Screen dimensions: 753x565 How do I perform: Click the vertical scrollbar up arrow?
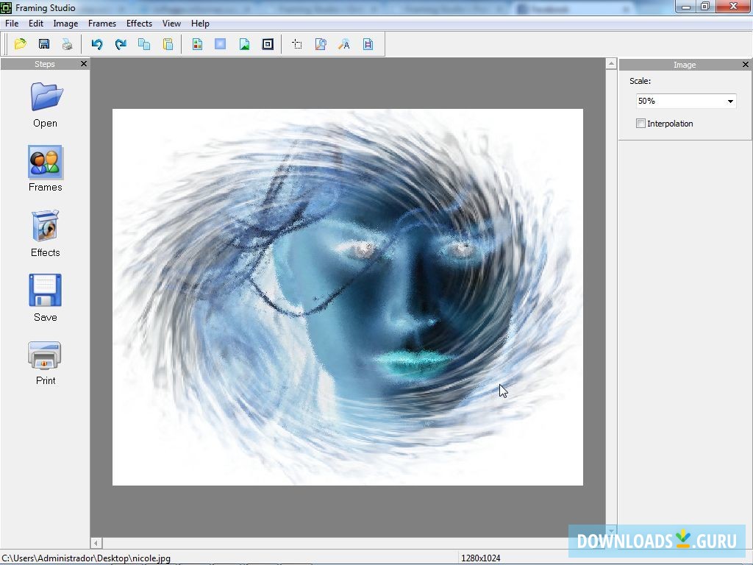point(611,63)
